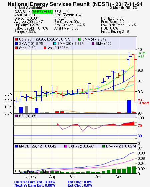Click the Oct axis label
This screenshot has height=187, width=150.
click(x=98, y=177)
